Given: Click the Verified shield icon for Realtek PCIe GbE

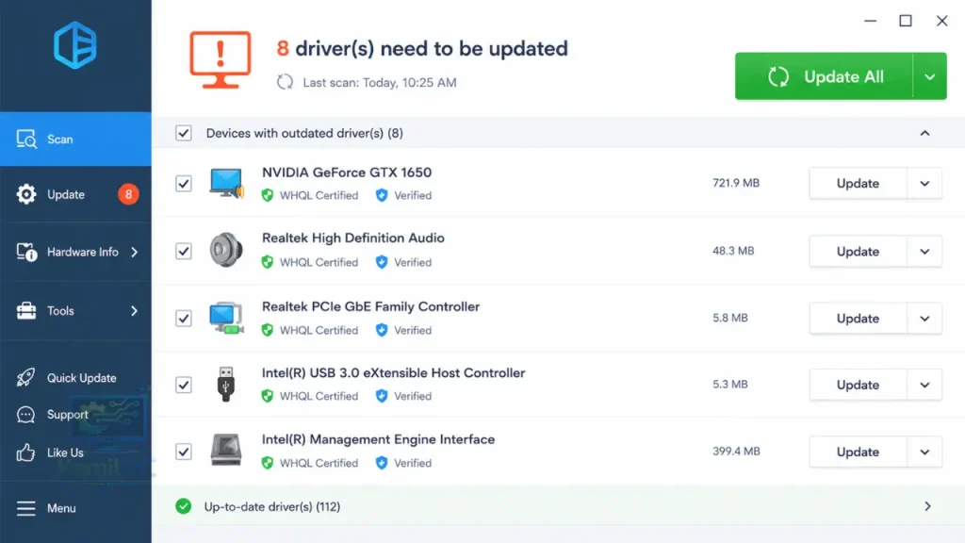Looking at the screenshot, I should click(x=382, y=330).
